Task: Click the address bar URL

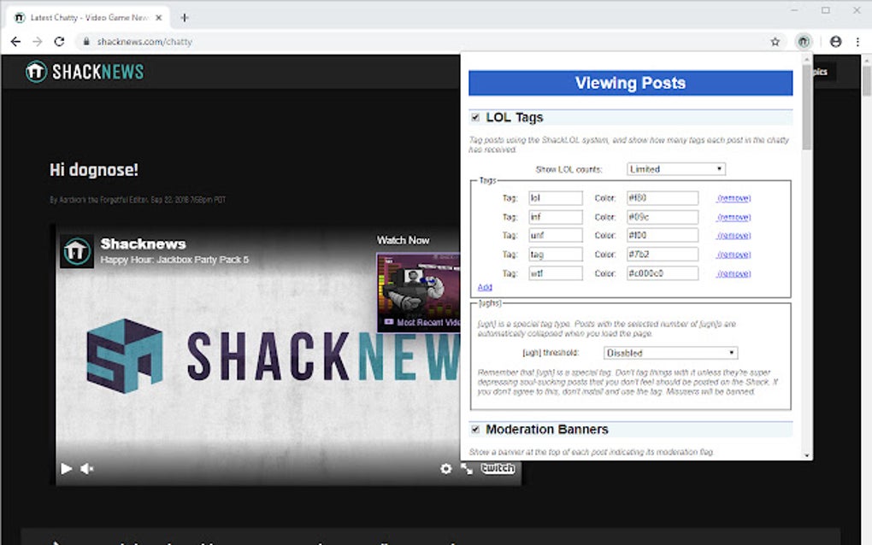Action: tap(144, 42)
